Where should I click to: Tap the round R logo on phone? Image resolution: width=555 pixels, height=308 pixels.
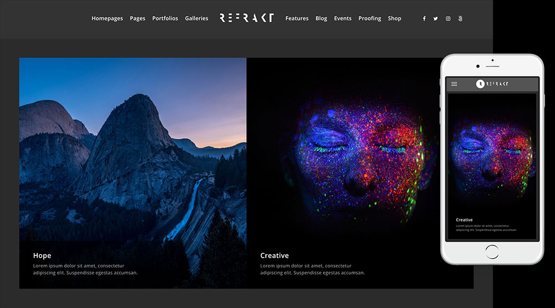480,84
